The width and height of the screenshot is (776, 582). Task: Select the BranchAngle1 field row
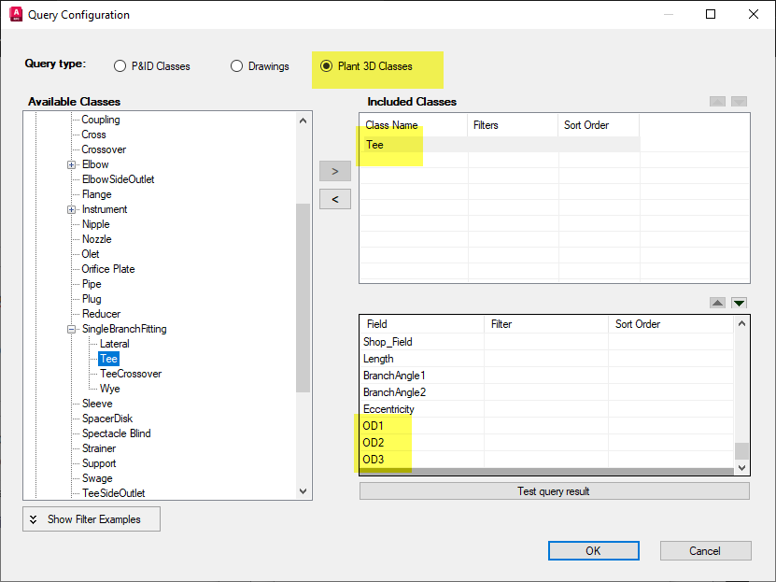[546, 376]
